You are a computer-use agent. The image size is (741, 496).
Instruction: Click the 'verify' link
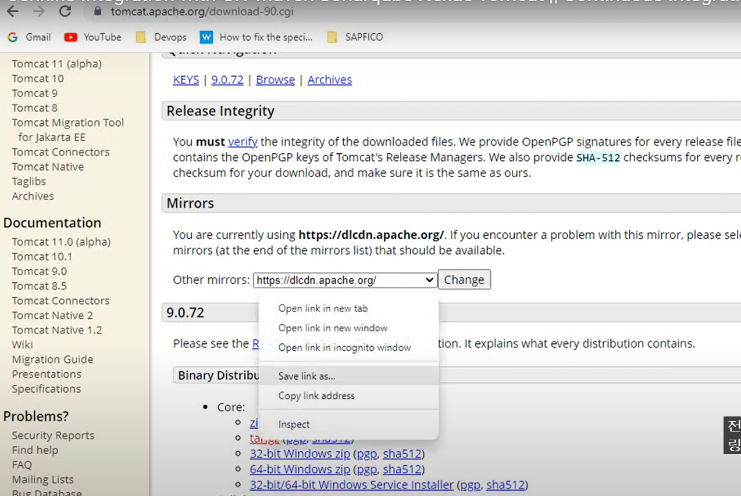coord(243,142)
